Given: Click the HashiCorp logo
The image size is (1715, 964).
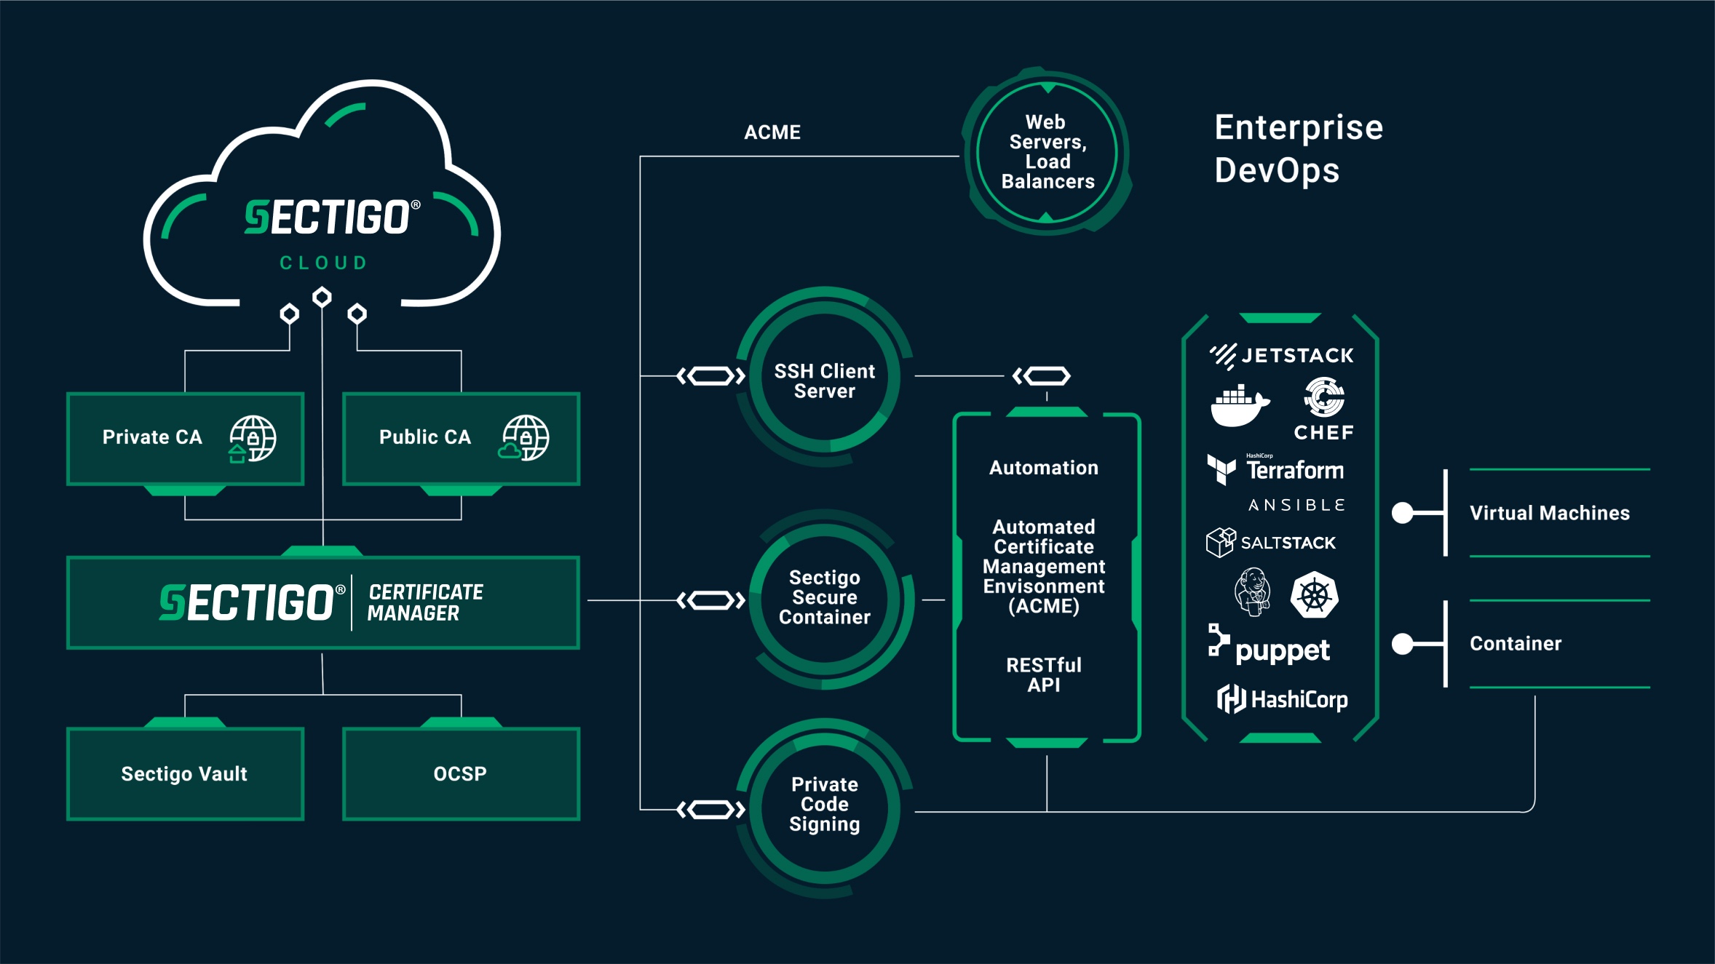Looking at the screenshot, I should click(x=1282, y=699).
